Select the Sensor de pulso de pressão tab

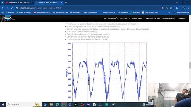48,3
